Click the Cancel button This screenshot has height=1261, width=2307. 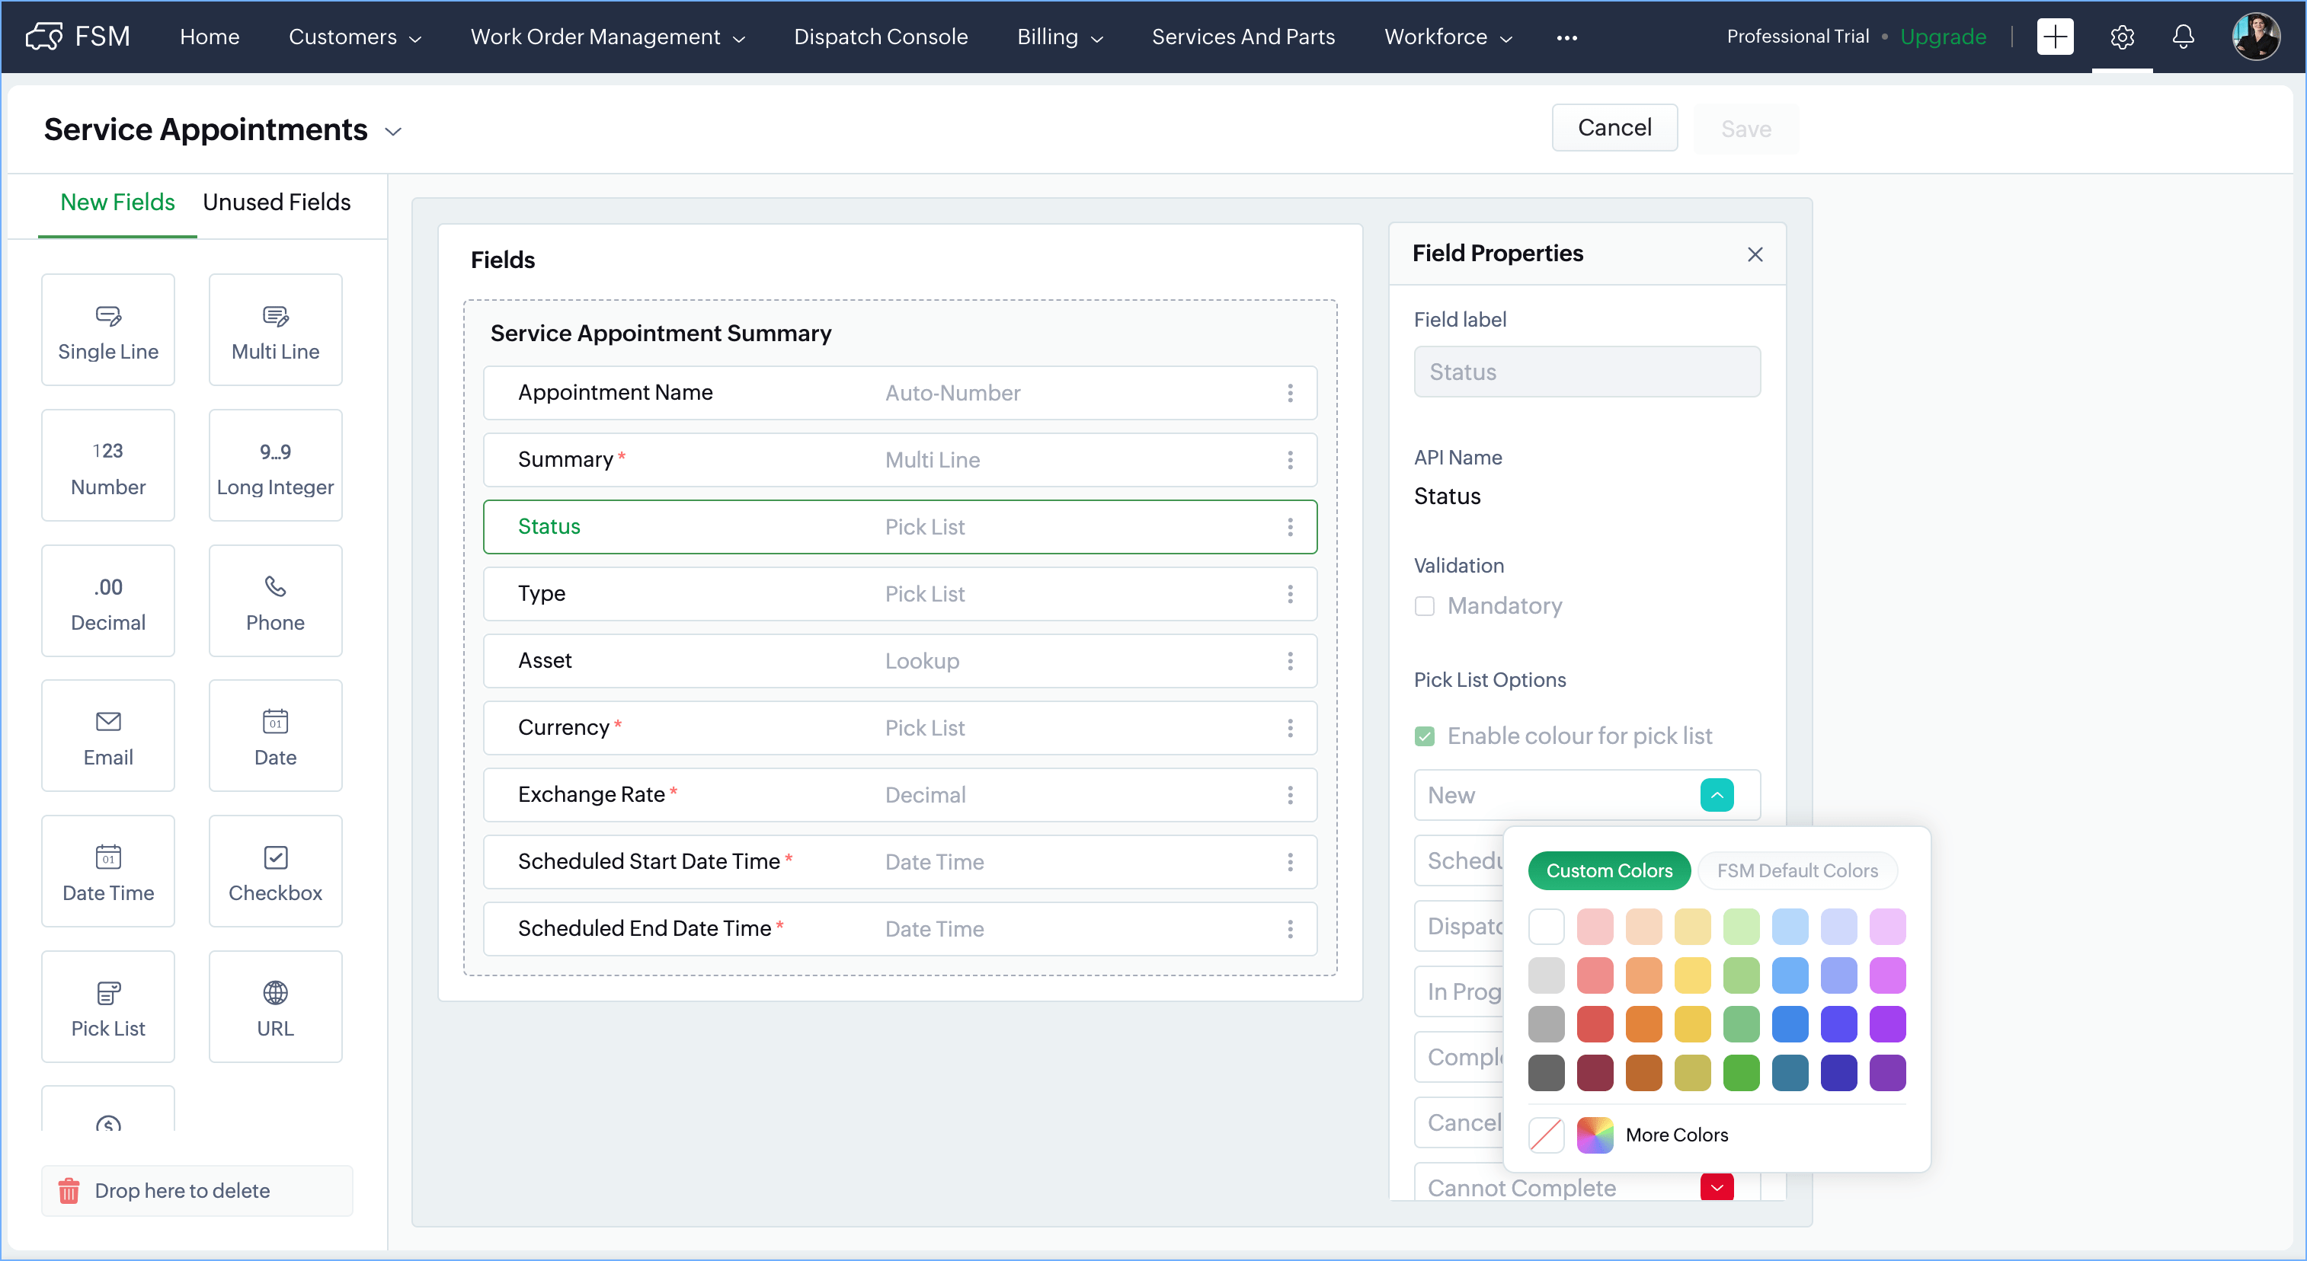pyautogui.click(x=1614, y=128)
